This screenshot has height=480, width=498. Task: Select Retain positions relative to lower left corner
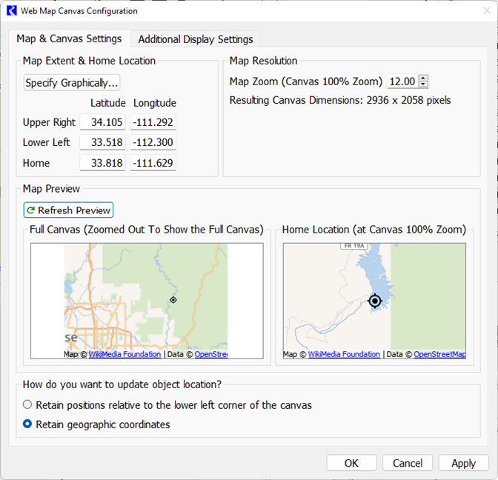(x=27, y=405)
